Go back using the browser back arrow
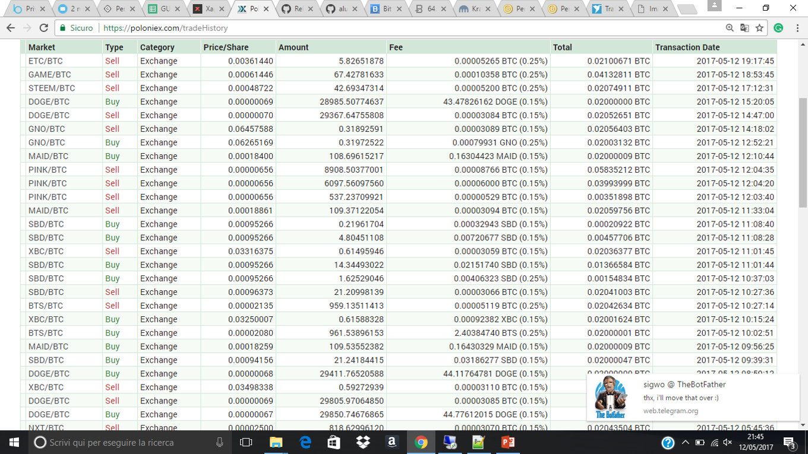808x454 pixels. (11, 28)
